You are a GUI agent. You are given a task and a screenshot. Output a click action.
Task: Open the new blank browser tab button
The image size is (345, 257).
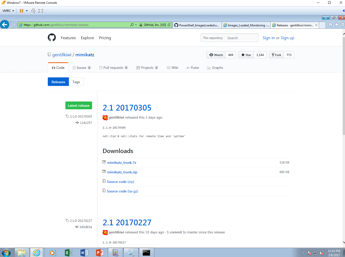[322, 25]
